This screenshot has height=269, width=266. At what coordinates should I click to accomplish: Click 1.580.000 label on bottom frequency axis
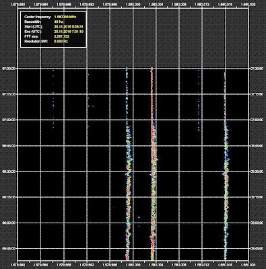[133, 264]
